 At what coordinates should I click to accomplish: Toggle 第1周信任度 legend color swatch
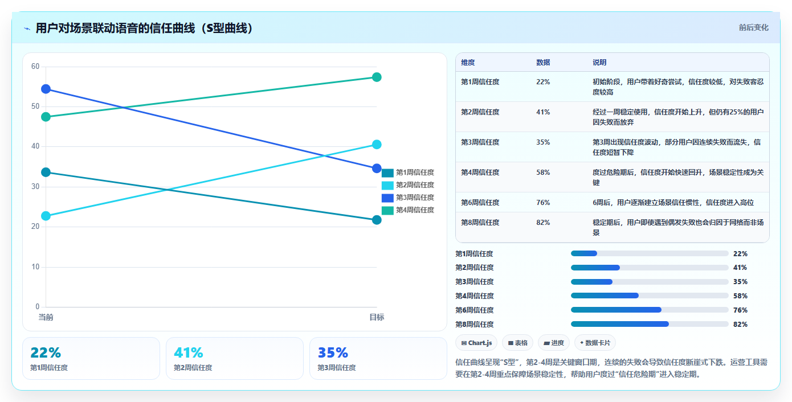pos(387,173)
